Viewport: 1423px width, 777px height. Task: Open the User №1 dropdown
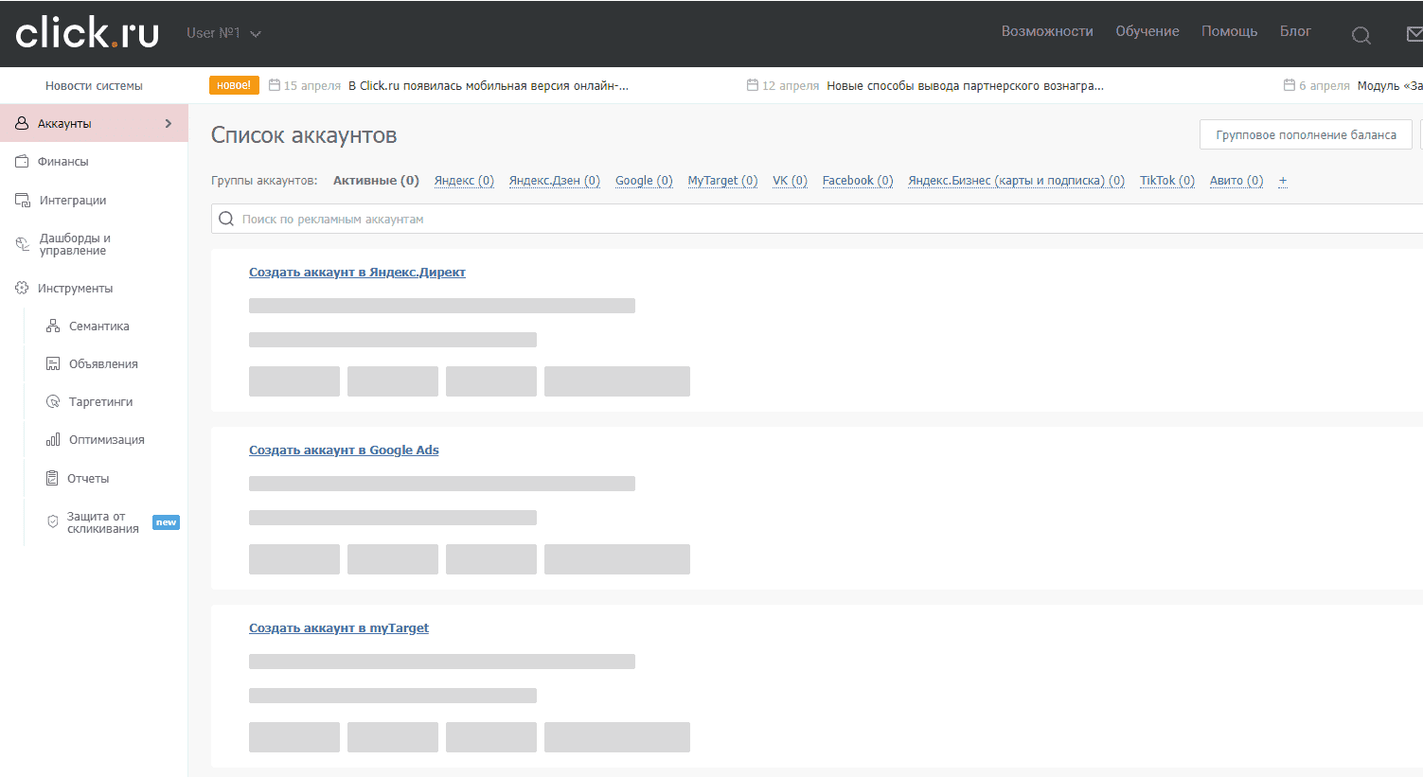click(x=223, y=33)
